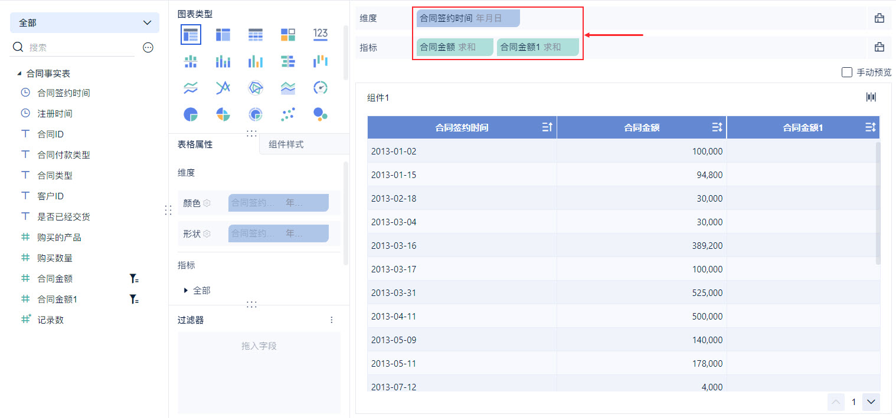Choose the waterfall chart icon
This screenshot has width=896, height=418.
(321, 61)
